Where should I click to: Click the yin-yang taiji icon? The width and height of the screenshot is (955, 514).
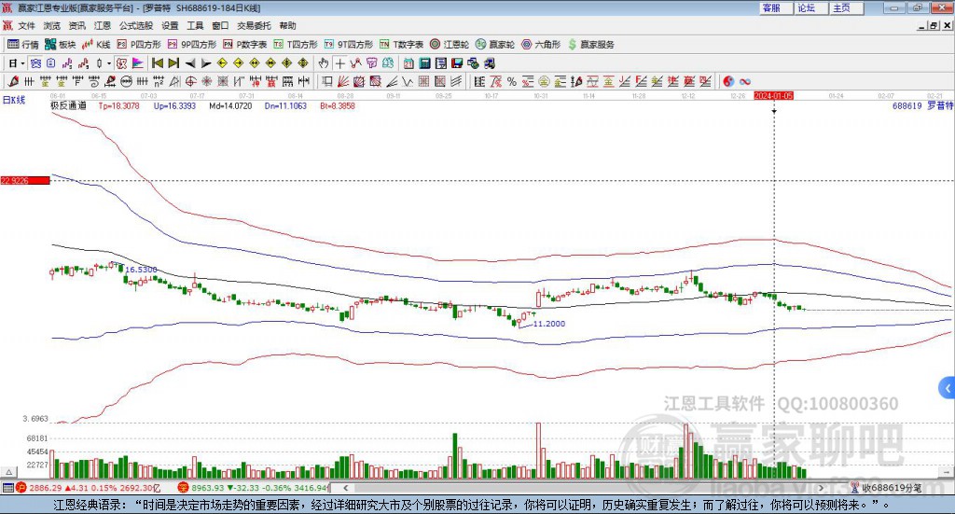coord(728,81)
